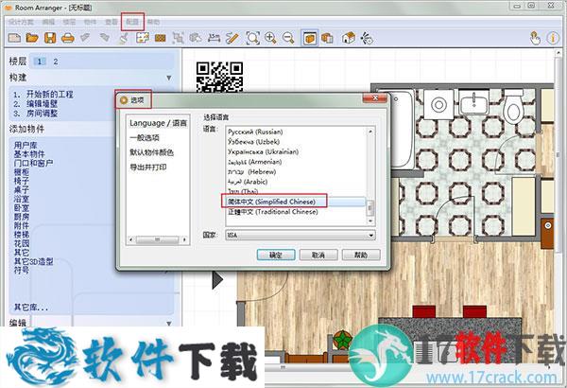Click the New project toolbar icon

[14, 38]
